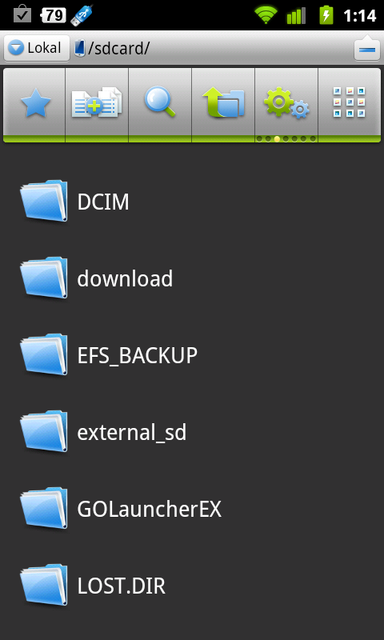Tap the multi-select files icon

click(x=97, y=105)
